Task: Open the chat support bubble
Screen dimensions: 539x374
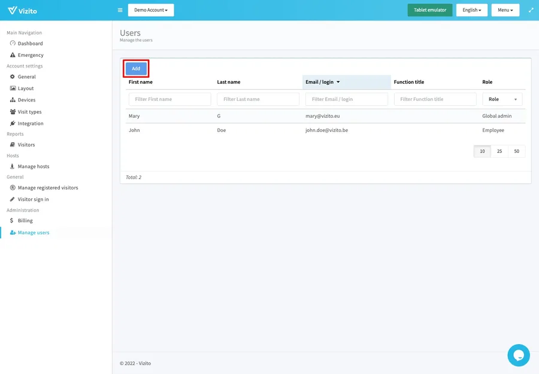Action: tap(518, 355)
